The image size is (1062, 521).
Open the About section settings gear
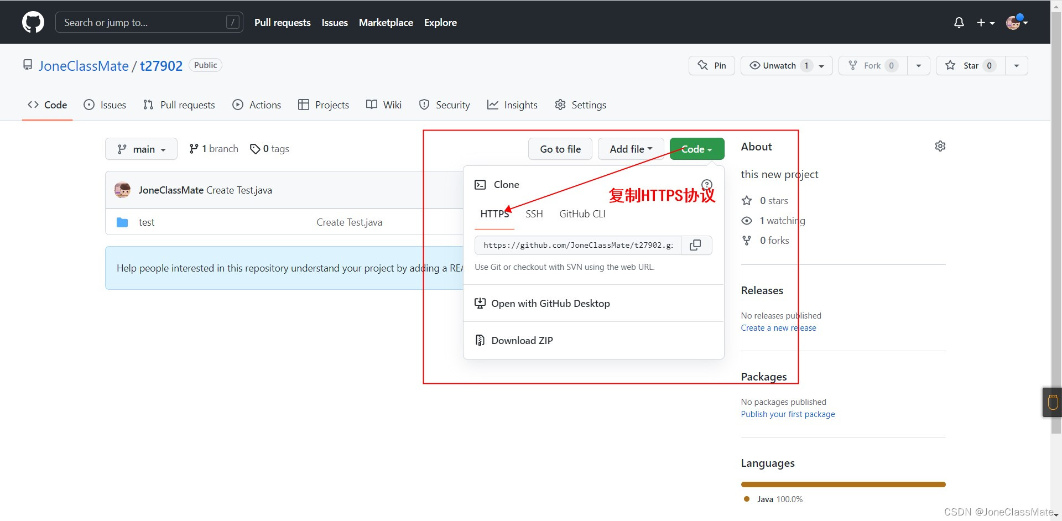click(x=940, y=146)
